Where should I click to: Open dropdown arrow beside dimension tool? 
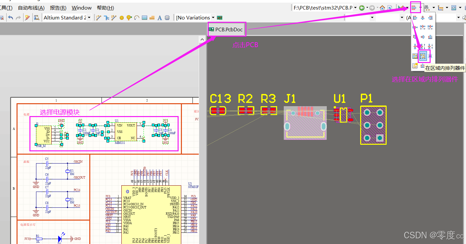(447, 7)
